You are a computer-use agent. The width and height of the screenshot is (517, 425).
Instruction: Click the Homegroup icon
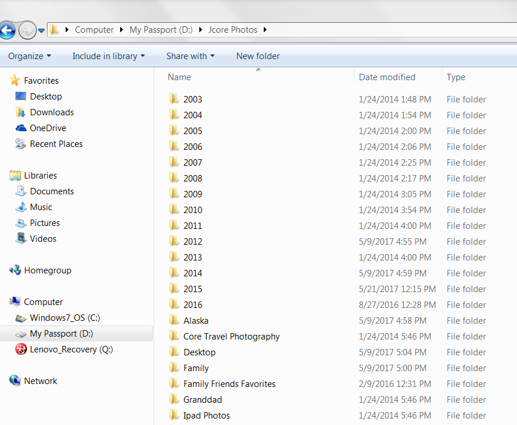click(15, 270)
